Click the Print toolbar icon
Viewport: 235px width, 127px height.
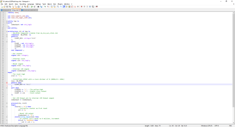coord(18,7)
